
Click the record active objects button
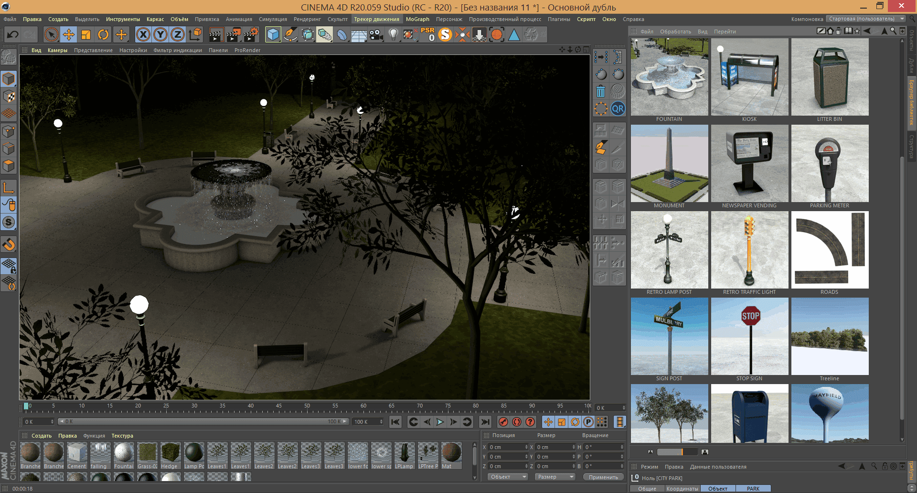click(503, 422)
